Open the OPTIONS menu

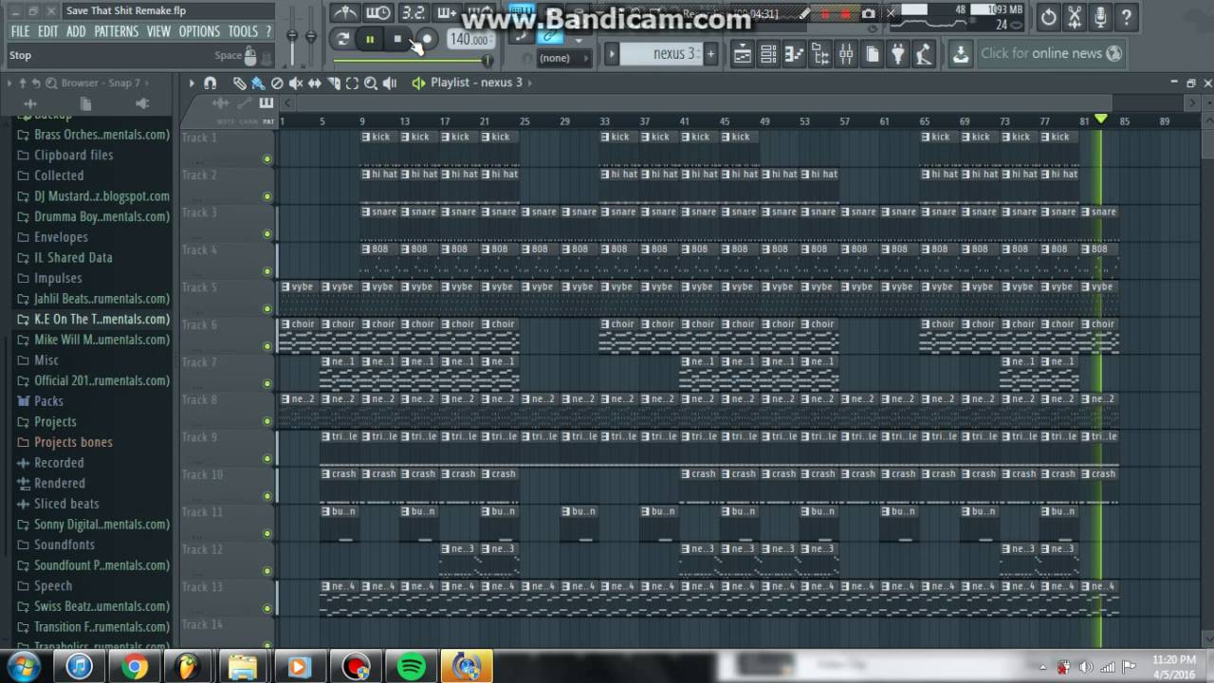[x=199, y=31]
